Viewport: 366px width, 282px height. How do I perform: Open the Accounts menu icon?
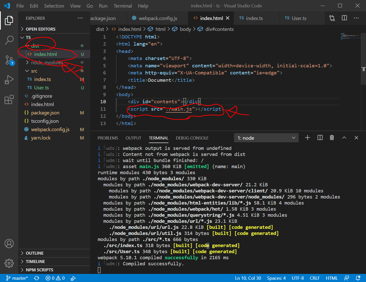click(x=9, y=244)
